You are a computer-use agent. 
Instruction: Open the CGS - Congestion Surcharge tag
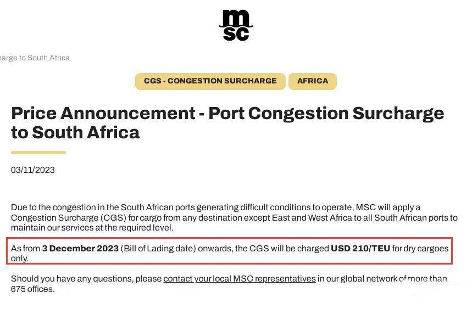click(x=210, y=81)
